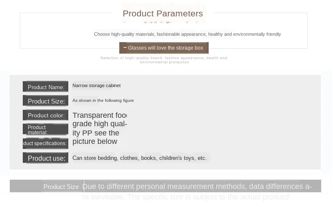Select the bedding, clothes, books usage text

click(140, 158)
